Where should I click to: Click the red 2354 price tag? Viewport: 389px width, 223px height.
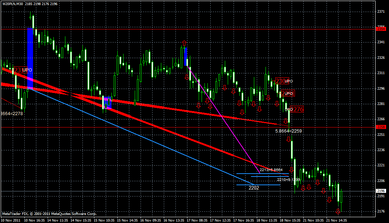(x=381, y=29)
